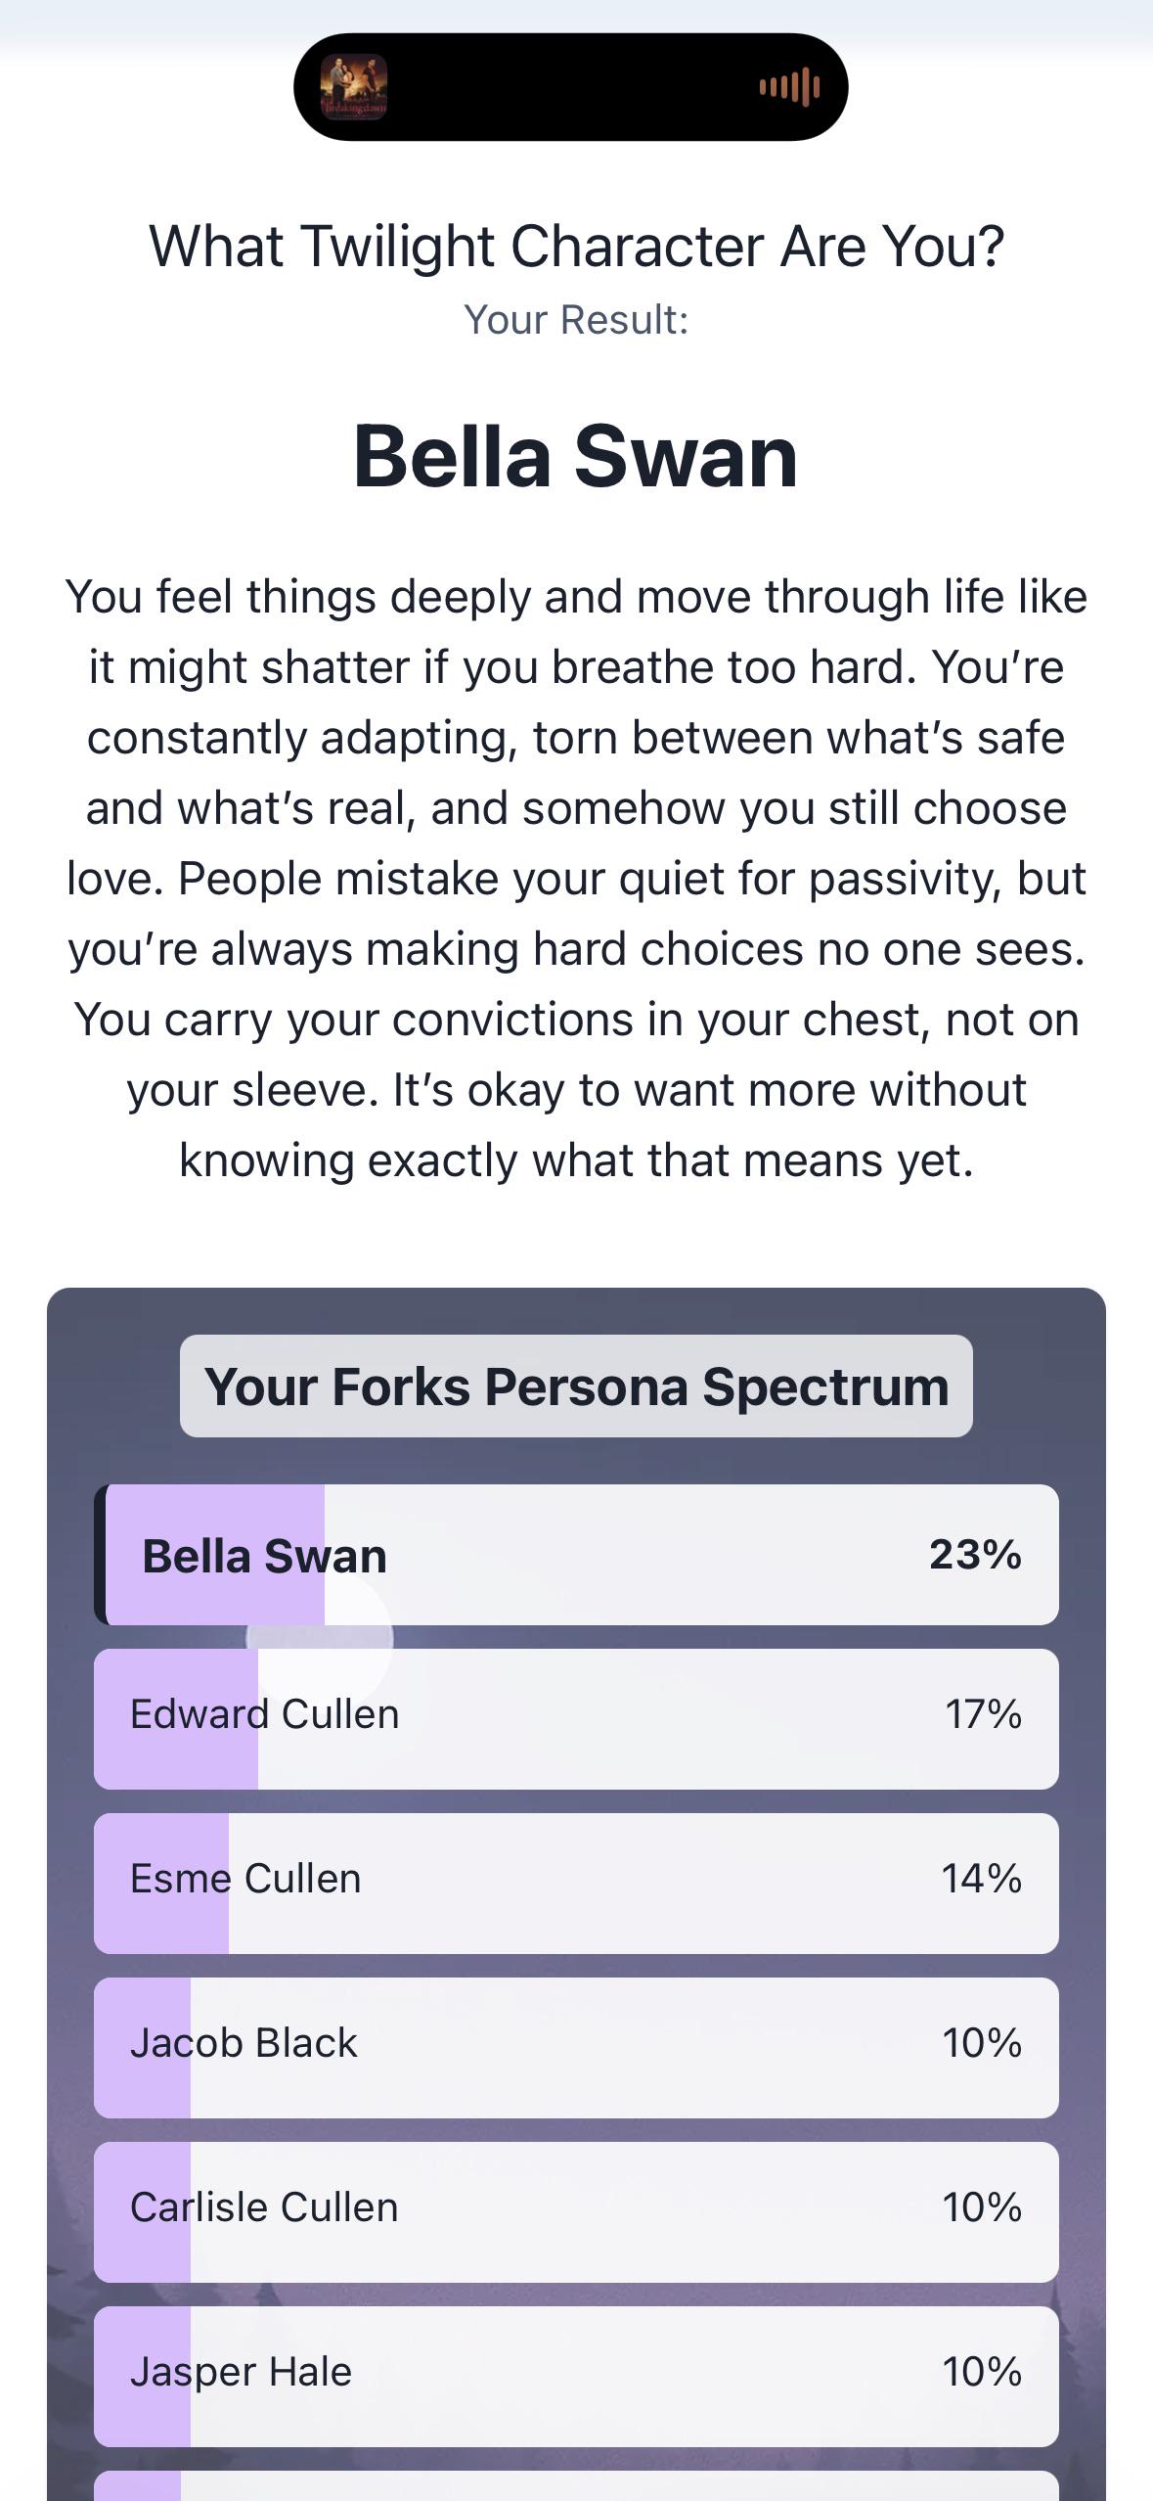This screenshot has height=2501, width=1153.
Task: Click the Carlisle Cullen result bar
Action: point(576,2207)
